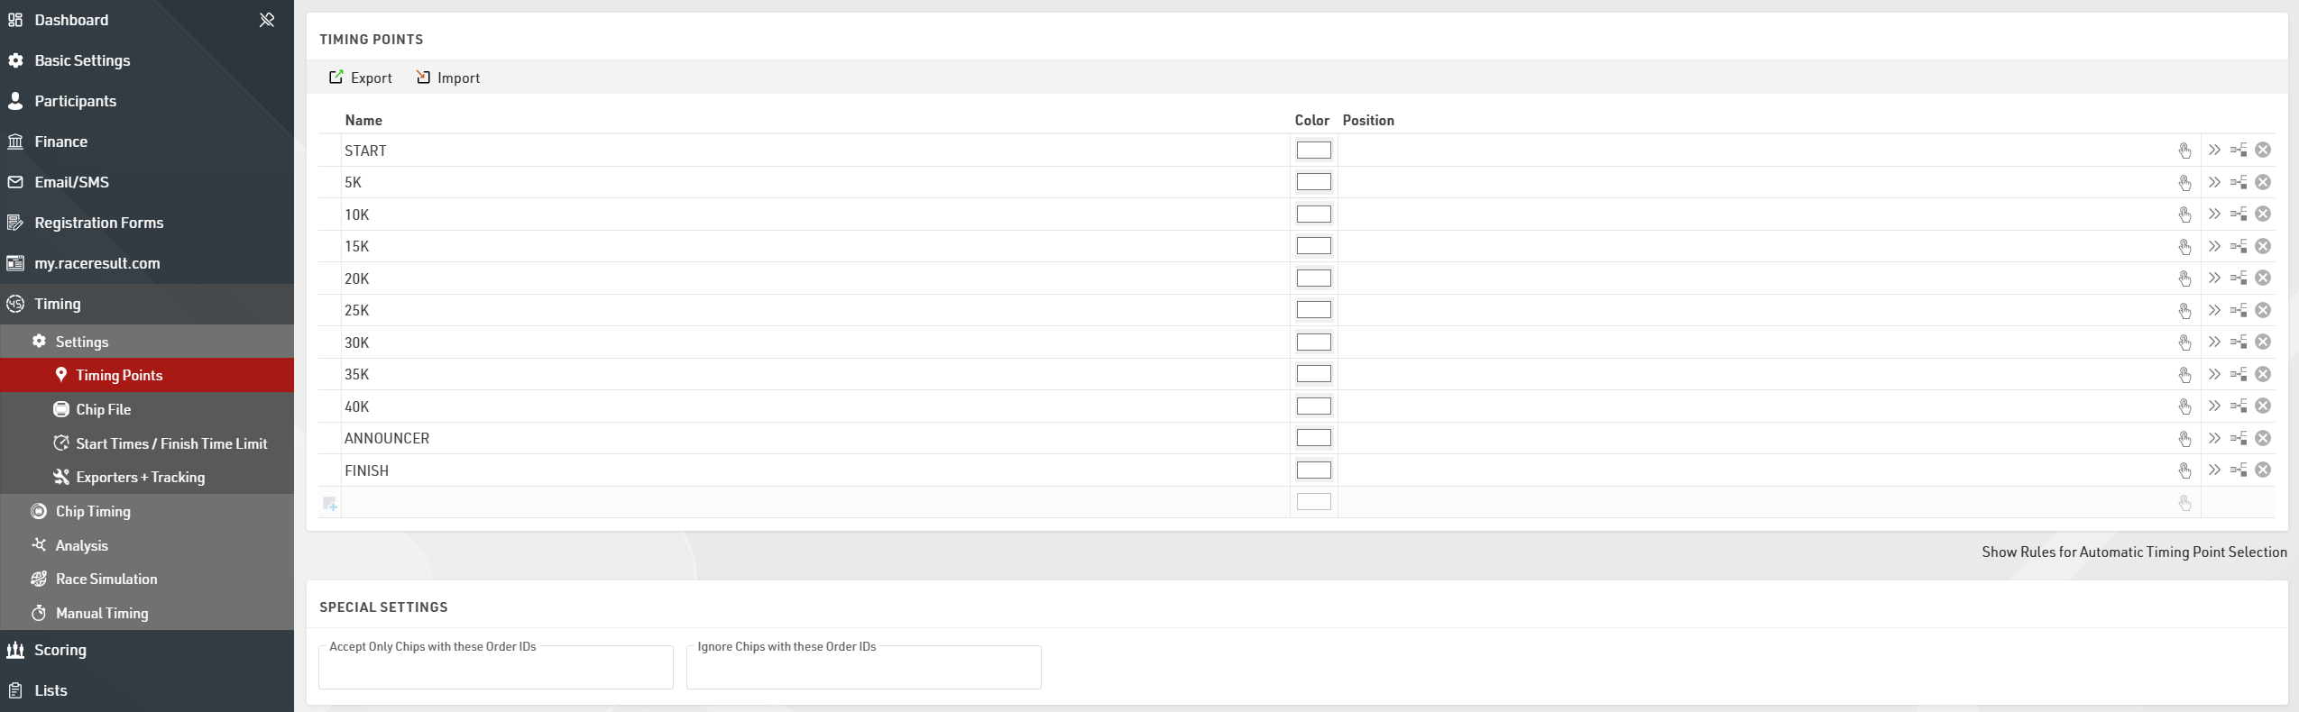Go to Start Times / Finish Time Limit
This screenshot has height=712, width=2299.
(x=171, y=443)
